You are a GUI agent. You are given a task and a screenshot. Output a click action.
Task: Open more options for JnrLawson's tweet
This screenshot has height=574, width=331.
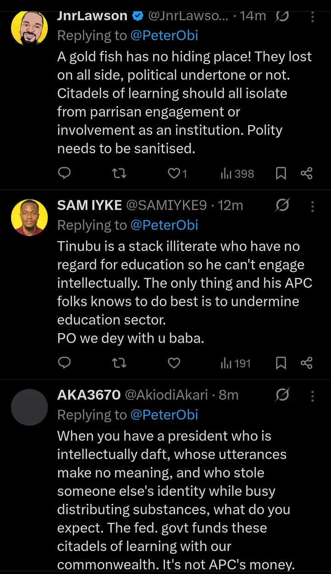313,17
